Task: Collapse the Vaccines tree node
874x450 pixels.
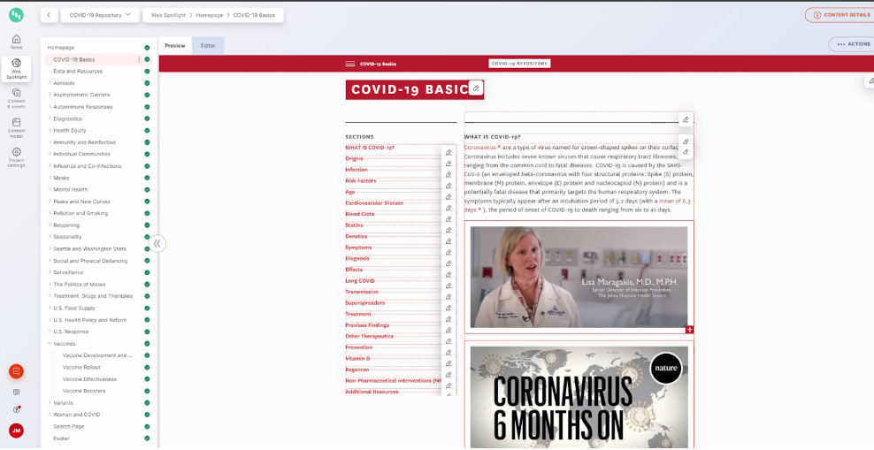Action: point(50,344)
